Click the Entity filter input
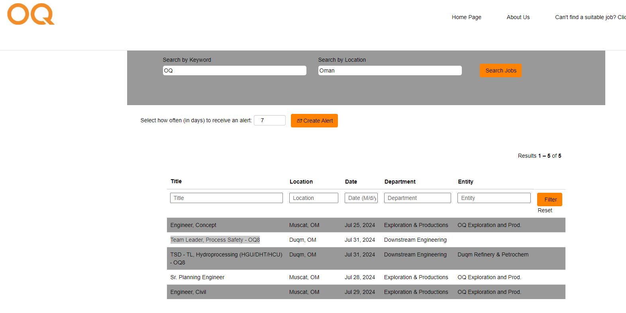 coord(494,198)
